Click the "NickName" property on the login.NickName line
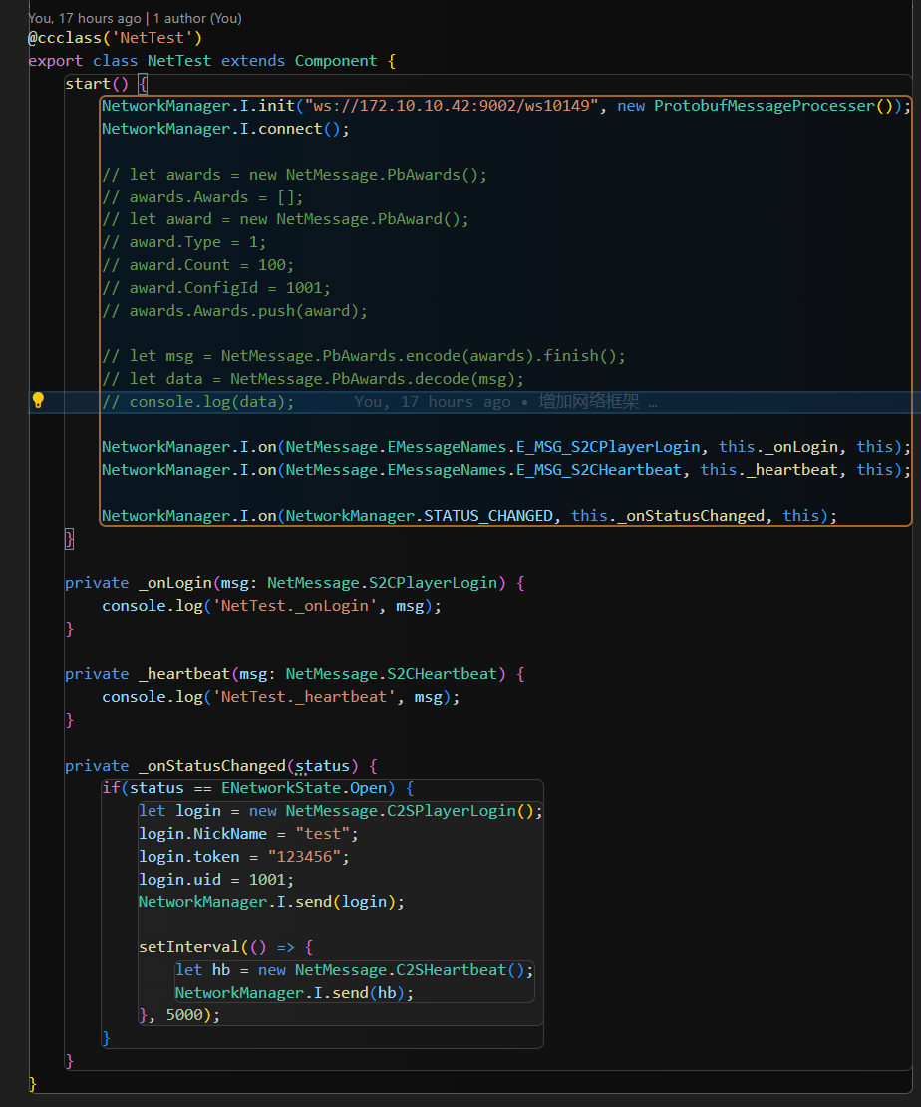This screenshot has height=1107, width=921. point(230,834)
